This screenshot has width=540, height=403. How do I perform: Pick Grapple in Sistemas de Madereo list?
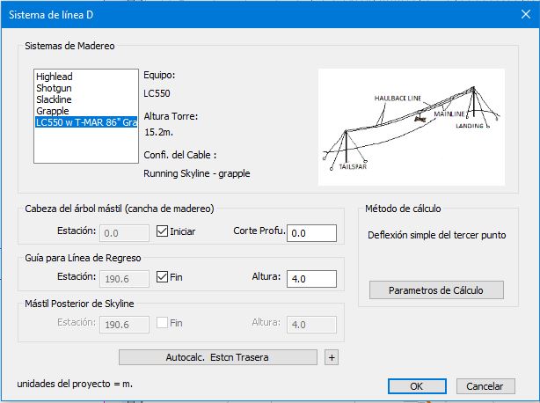click(x=52, y=111)
